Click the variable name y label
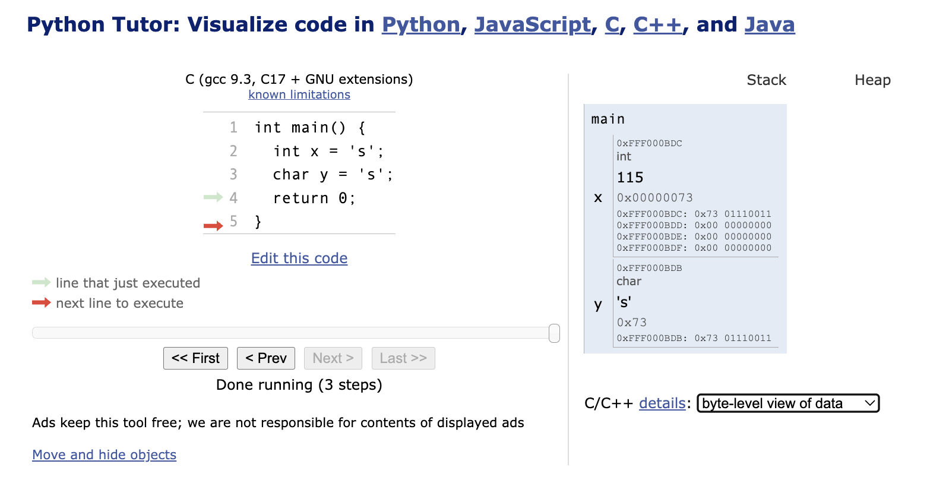 click(x=598, y=305)
